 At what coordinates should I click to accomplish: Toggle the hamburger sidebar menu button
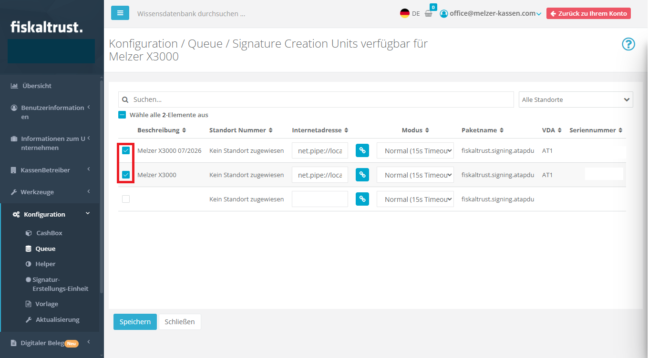point(120,13)
